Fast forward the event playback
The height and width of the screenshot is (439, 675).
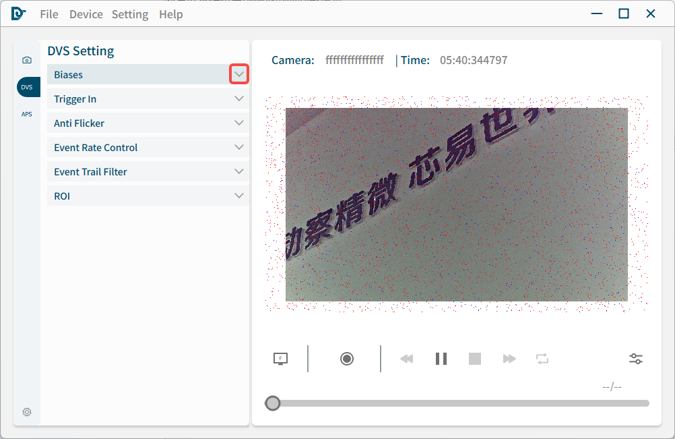coord(509,358)
